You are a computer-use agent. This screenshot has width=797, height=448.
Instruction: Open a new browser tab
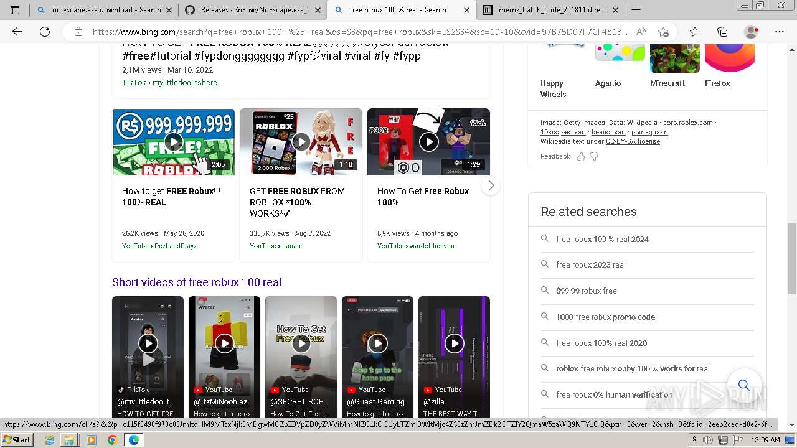pyautogui.click(x=636, y=10)
